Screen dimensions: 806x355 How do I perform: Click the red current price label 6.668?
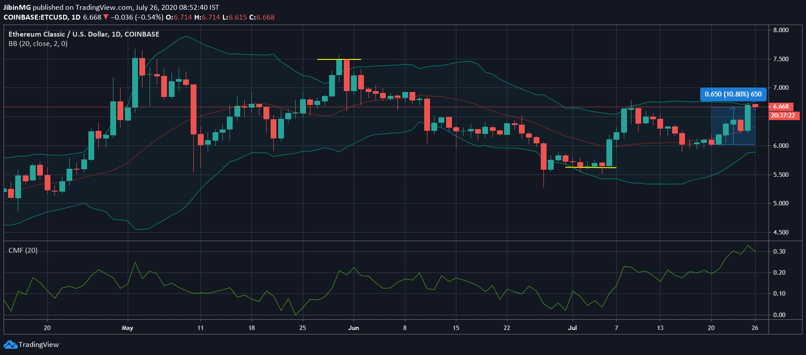781,107
